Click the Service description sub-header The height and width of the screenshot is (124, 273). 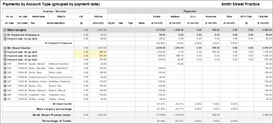click(x=56, y=23)
